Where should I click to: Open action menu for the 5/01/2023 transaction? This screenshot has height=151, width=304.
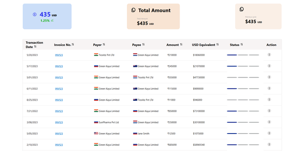(269, 77)
